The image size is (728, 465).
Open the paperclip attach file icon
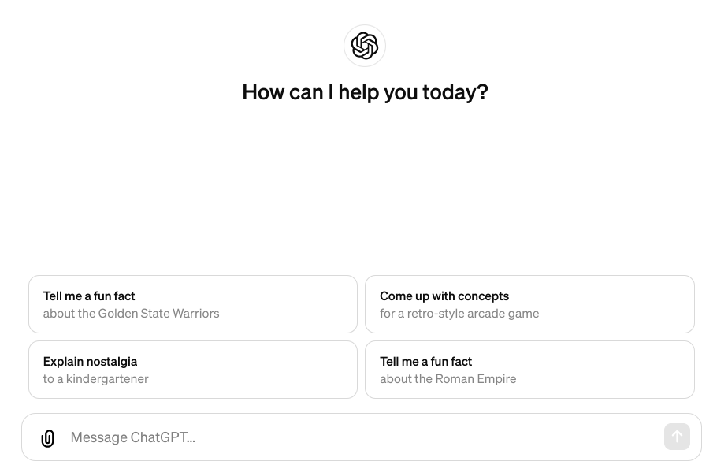[48, 438]
